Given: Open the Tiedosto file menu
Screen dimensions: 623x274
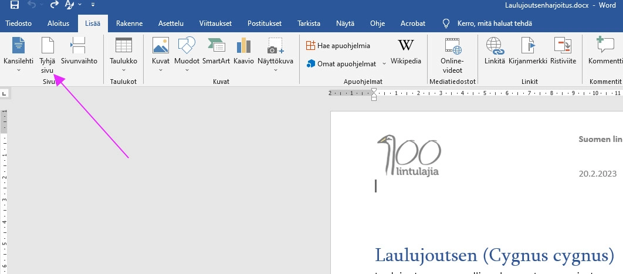Looking at the screenshot, I should (18, 23).
